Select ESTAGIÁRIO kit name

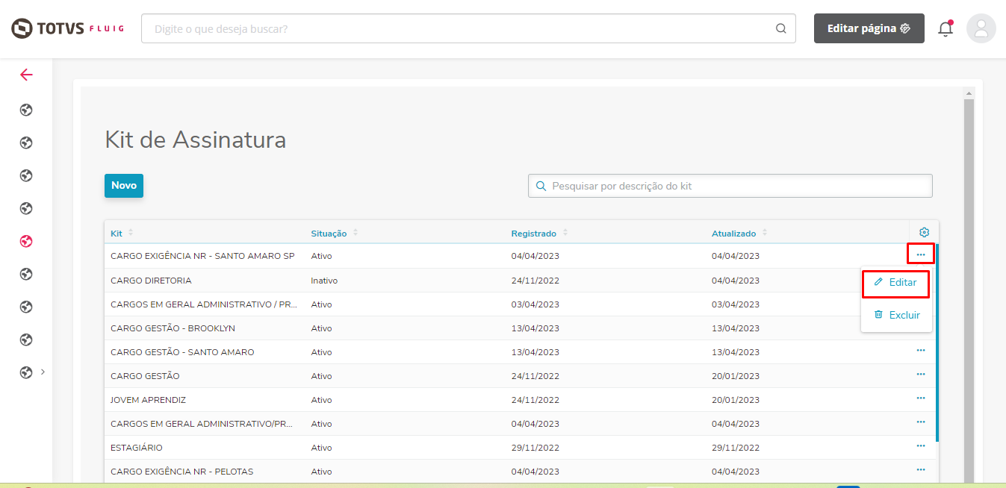coord(137,448)
